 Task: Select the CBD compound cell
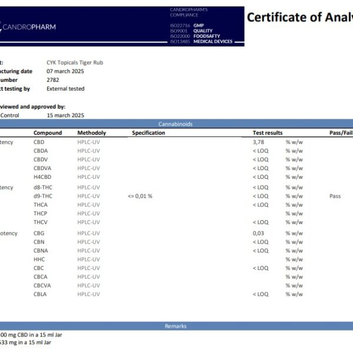pyautogui.click(x=39, y=142)
